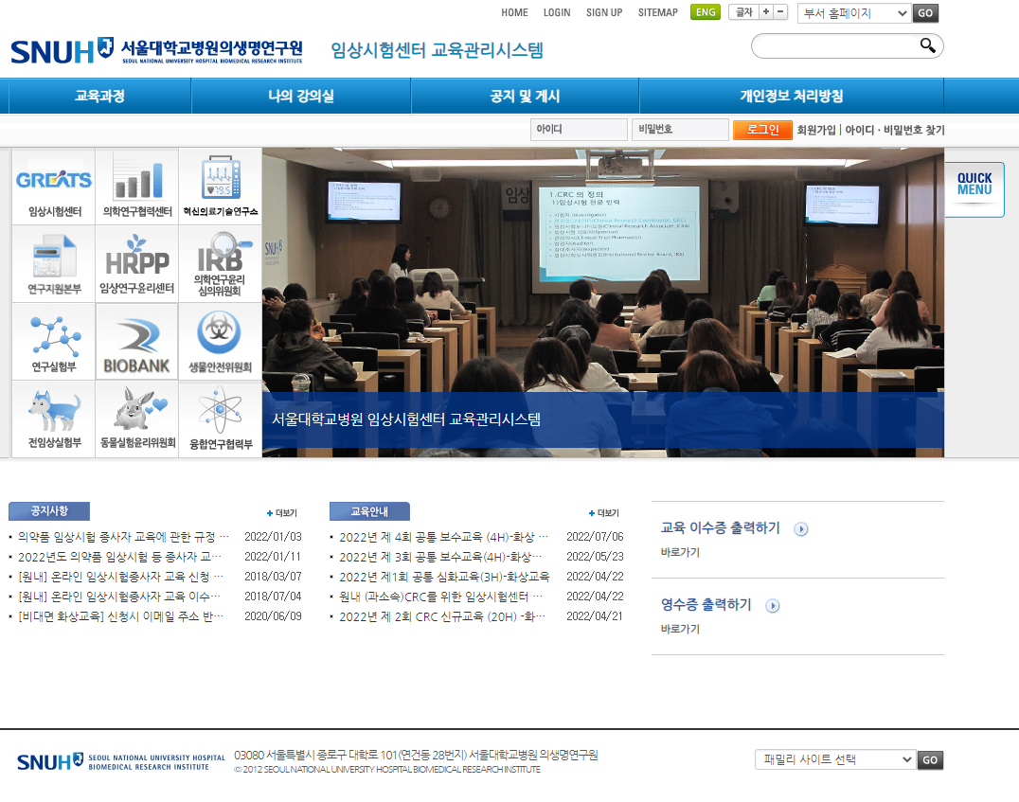Click 회원가입 link
This screenshot has width=1019, height=802.
point(816,130)
